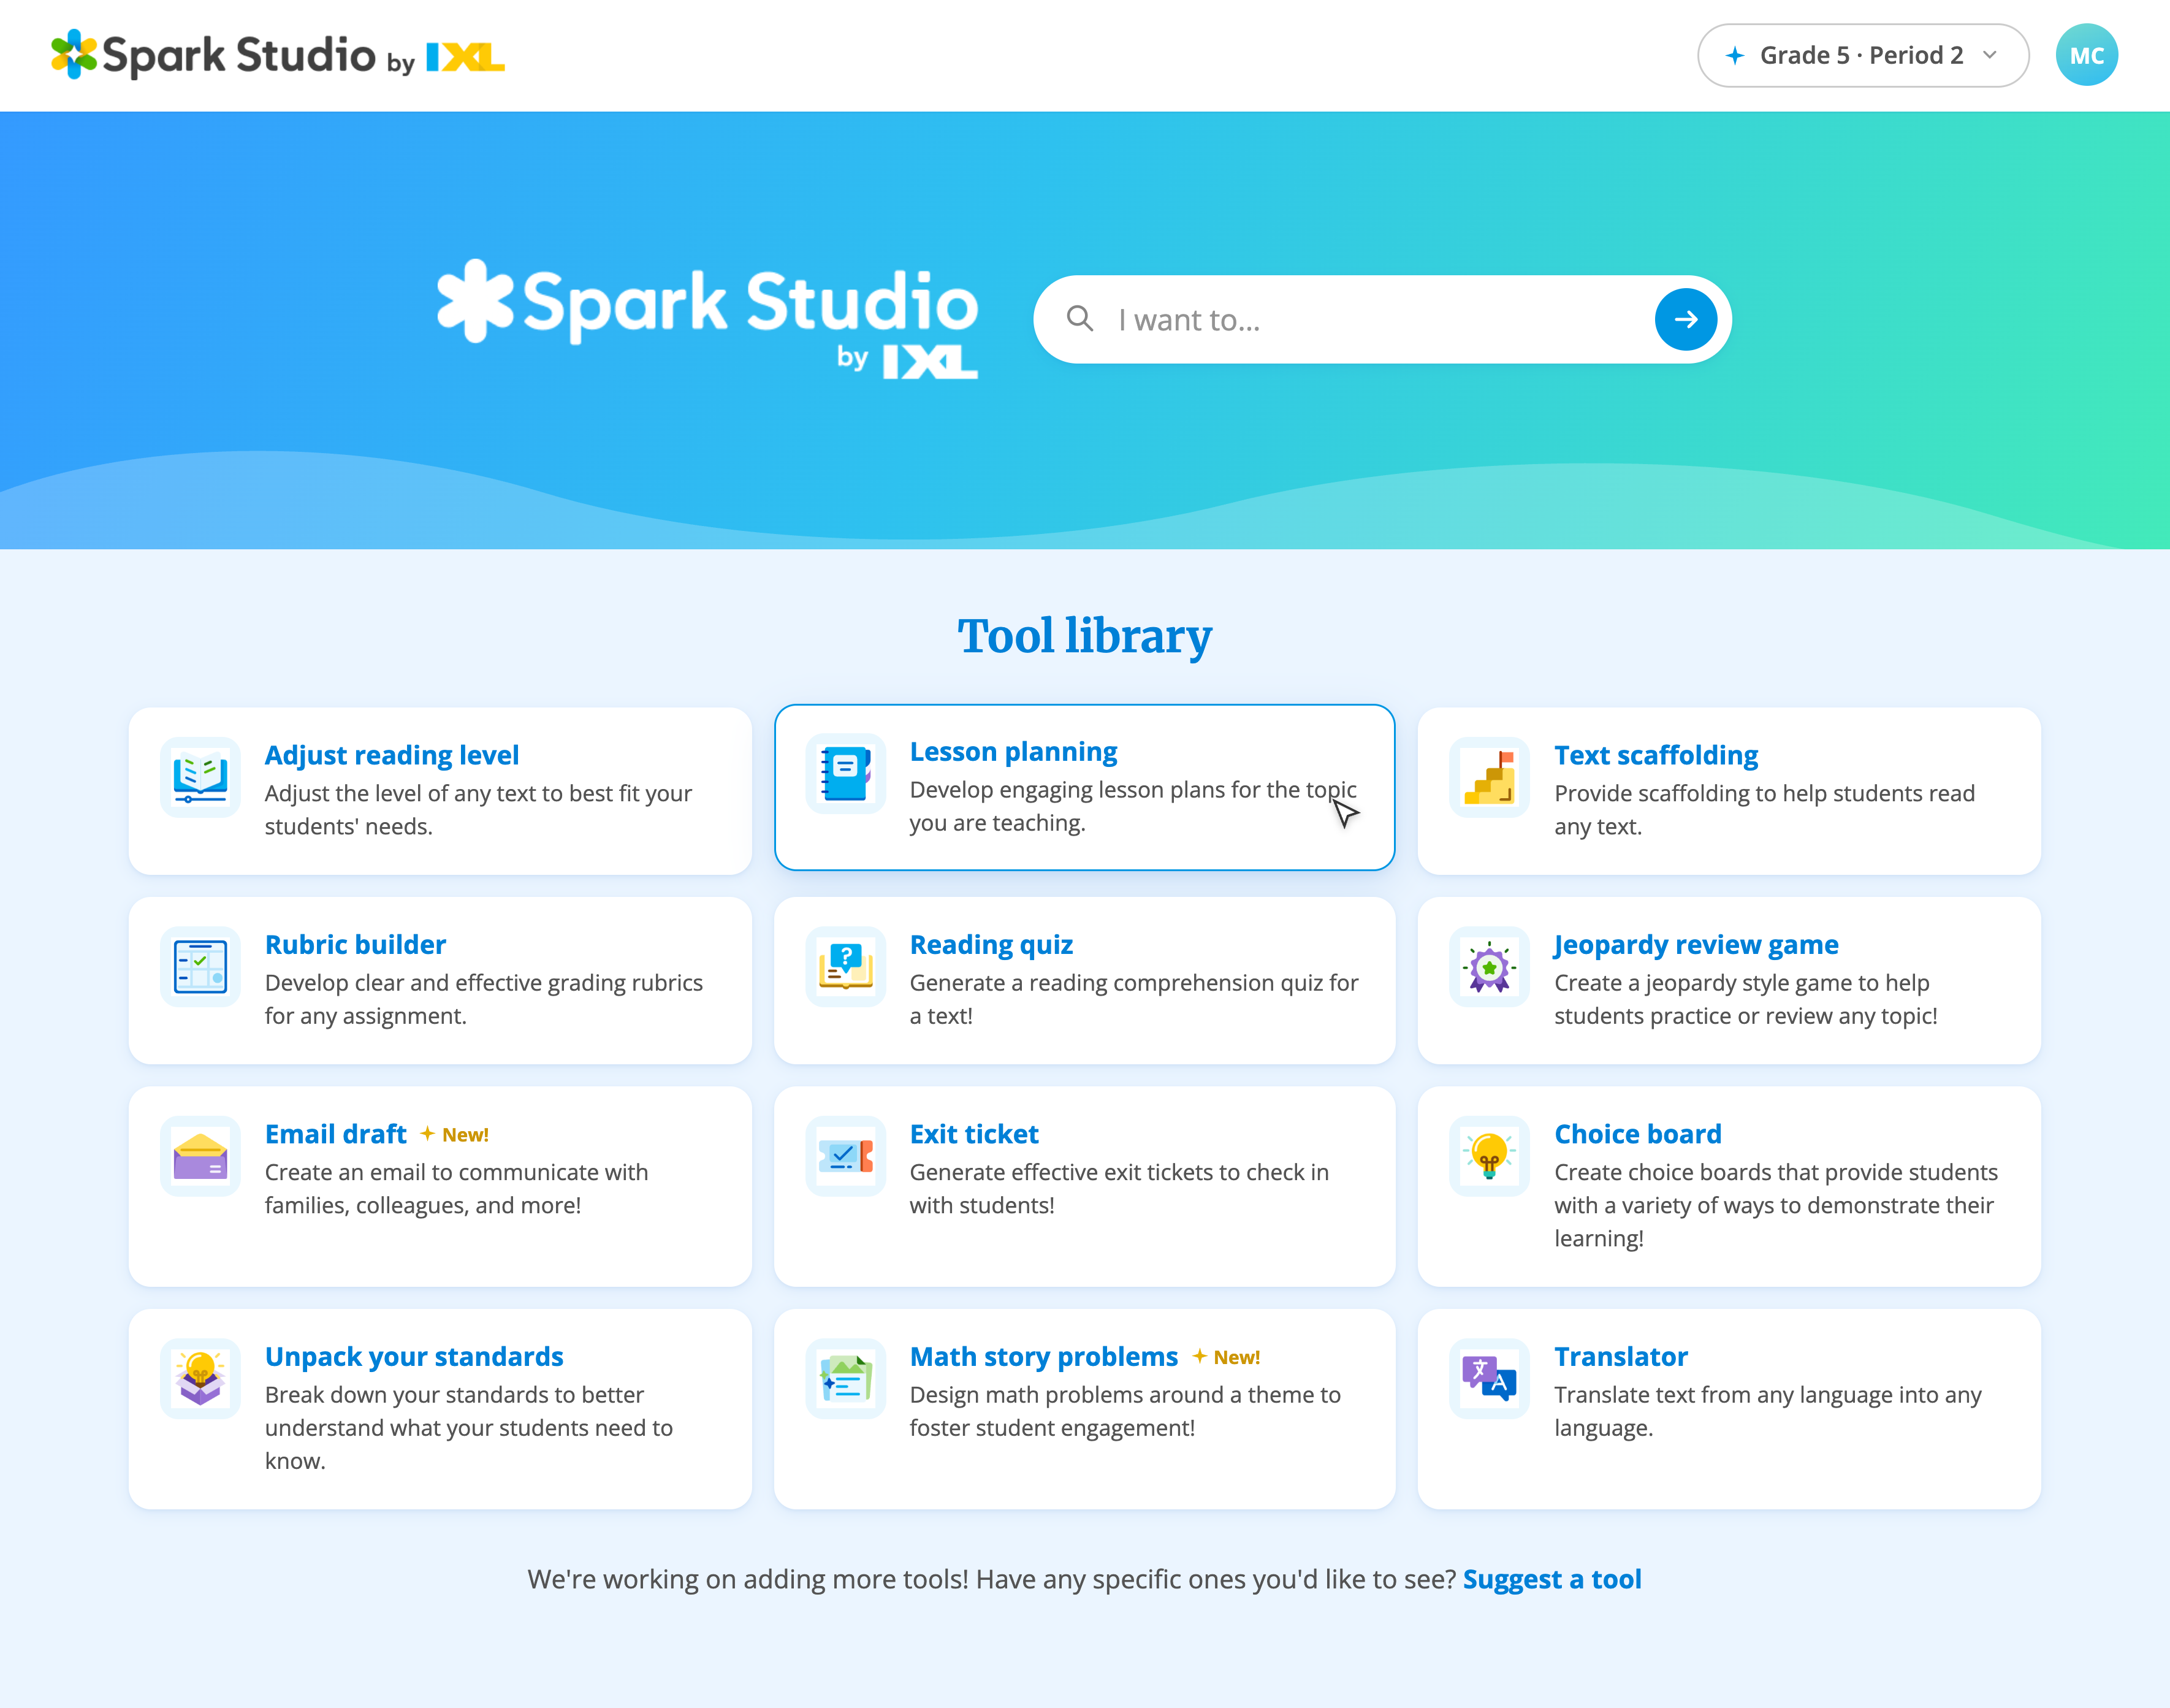Click 'Create an email to communicate' description
The image size is (2170, 1708).
[456, 1188]
